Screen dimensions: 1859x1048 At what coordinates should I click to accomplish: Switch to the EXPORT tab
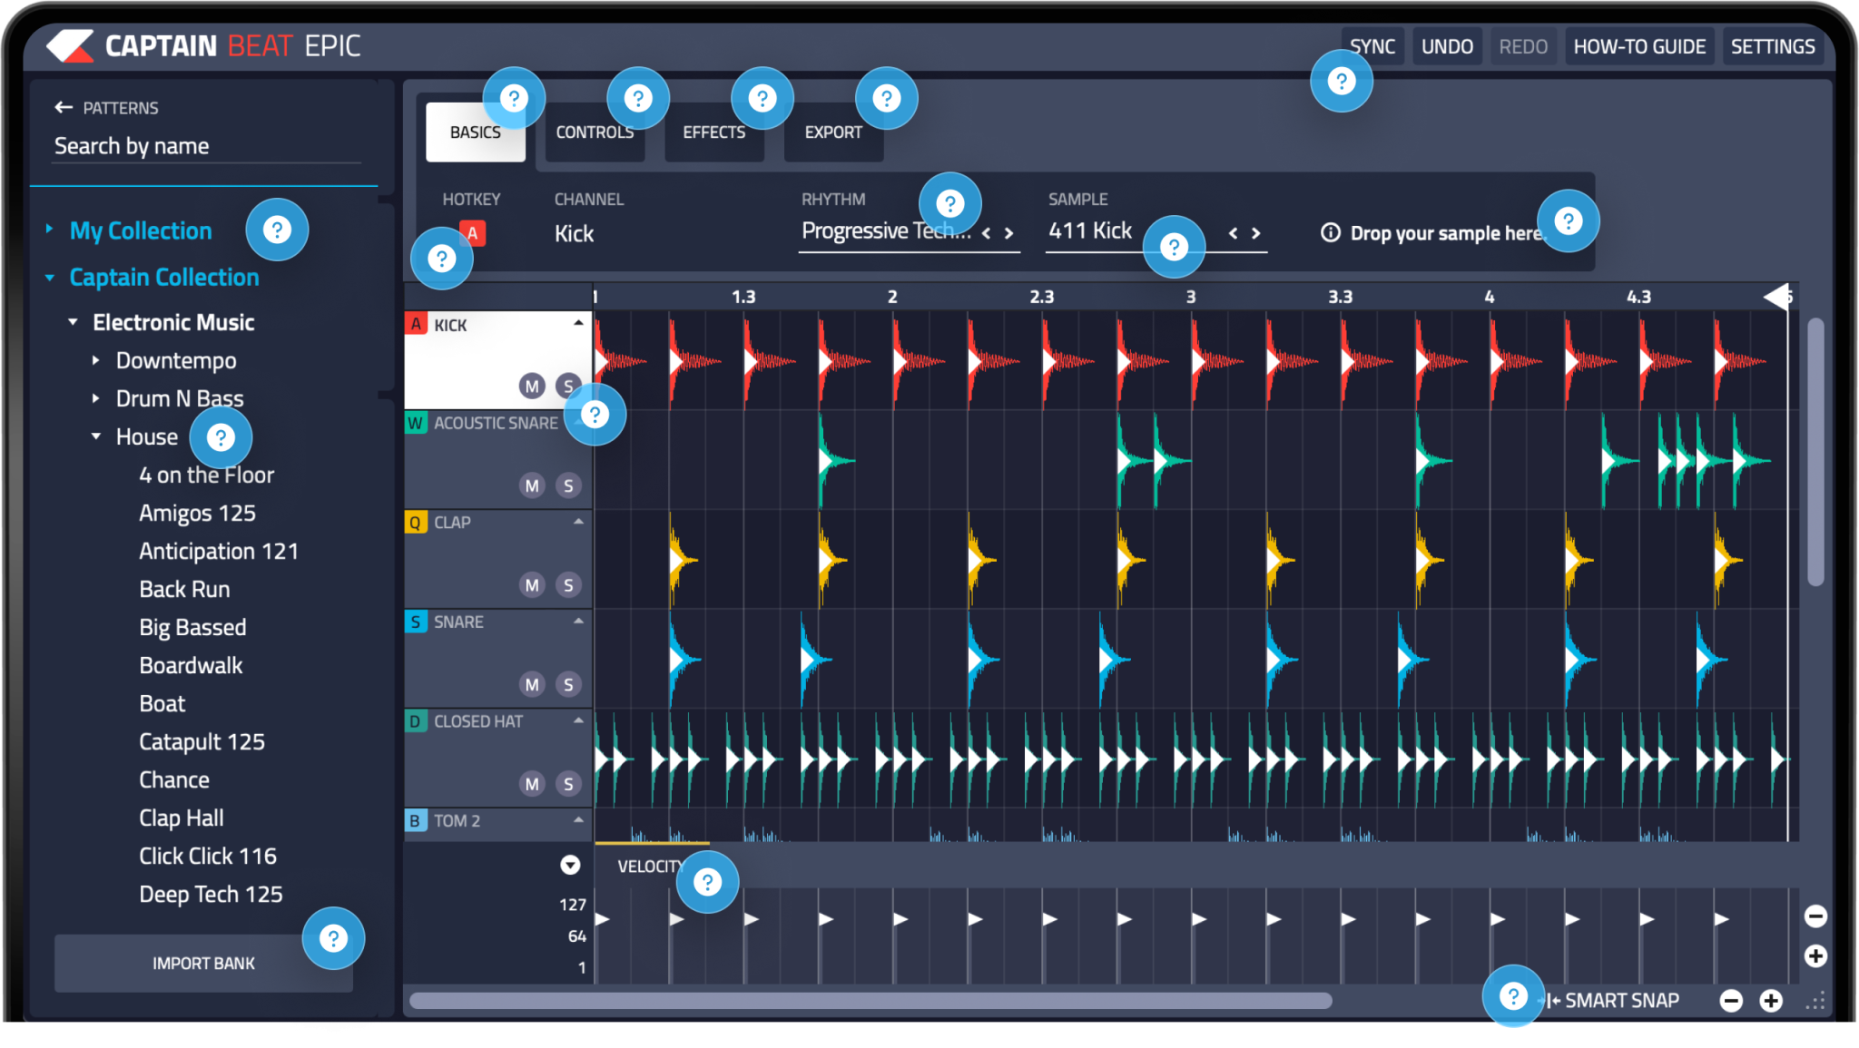pos(833,132)
